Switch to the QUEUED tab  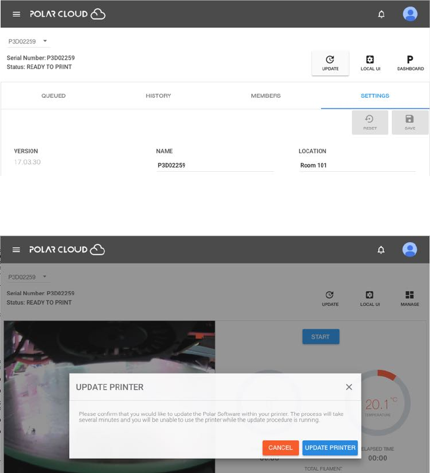point(54,95)
